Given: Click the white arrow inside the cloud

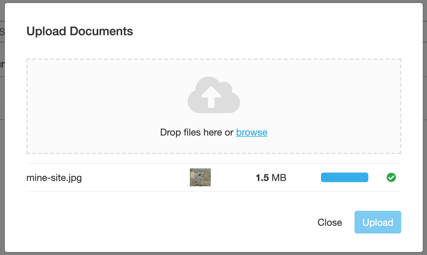Looking at the screenshot, I should click(211, 97).
